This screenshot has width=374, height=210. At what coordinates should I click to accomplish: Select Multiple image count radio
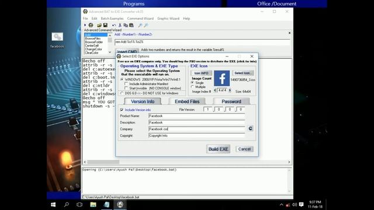[192, 87]
